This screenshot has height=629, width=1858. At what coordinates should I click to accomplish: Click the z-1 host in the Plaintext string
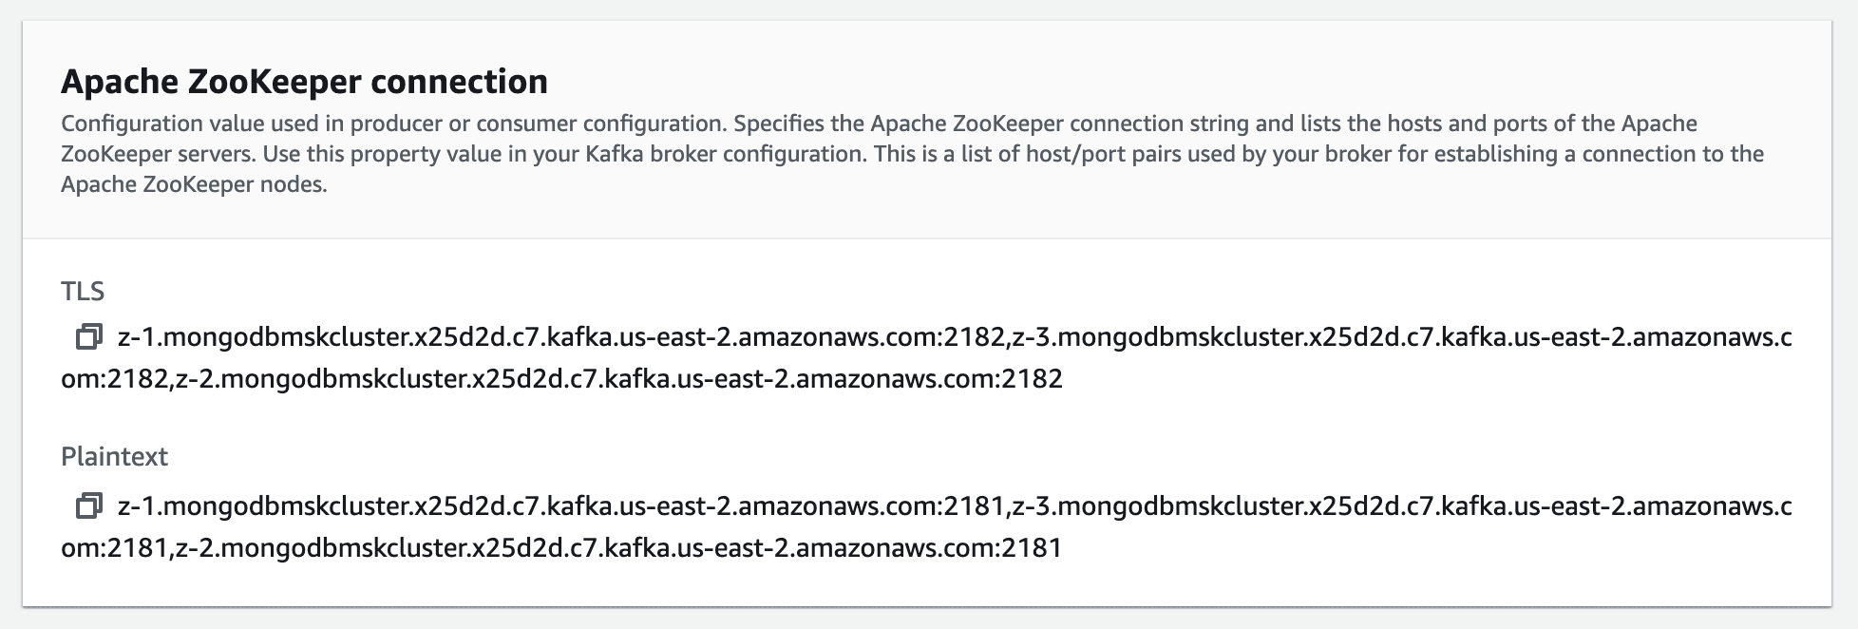530,506
